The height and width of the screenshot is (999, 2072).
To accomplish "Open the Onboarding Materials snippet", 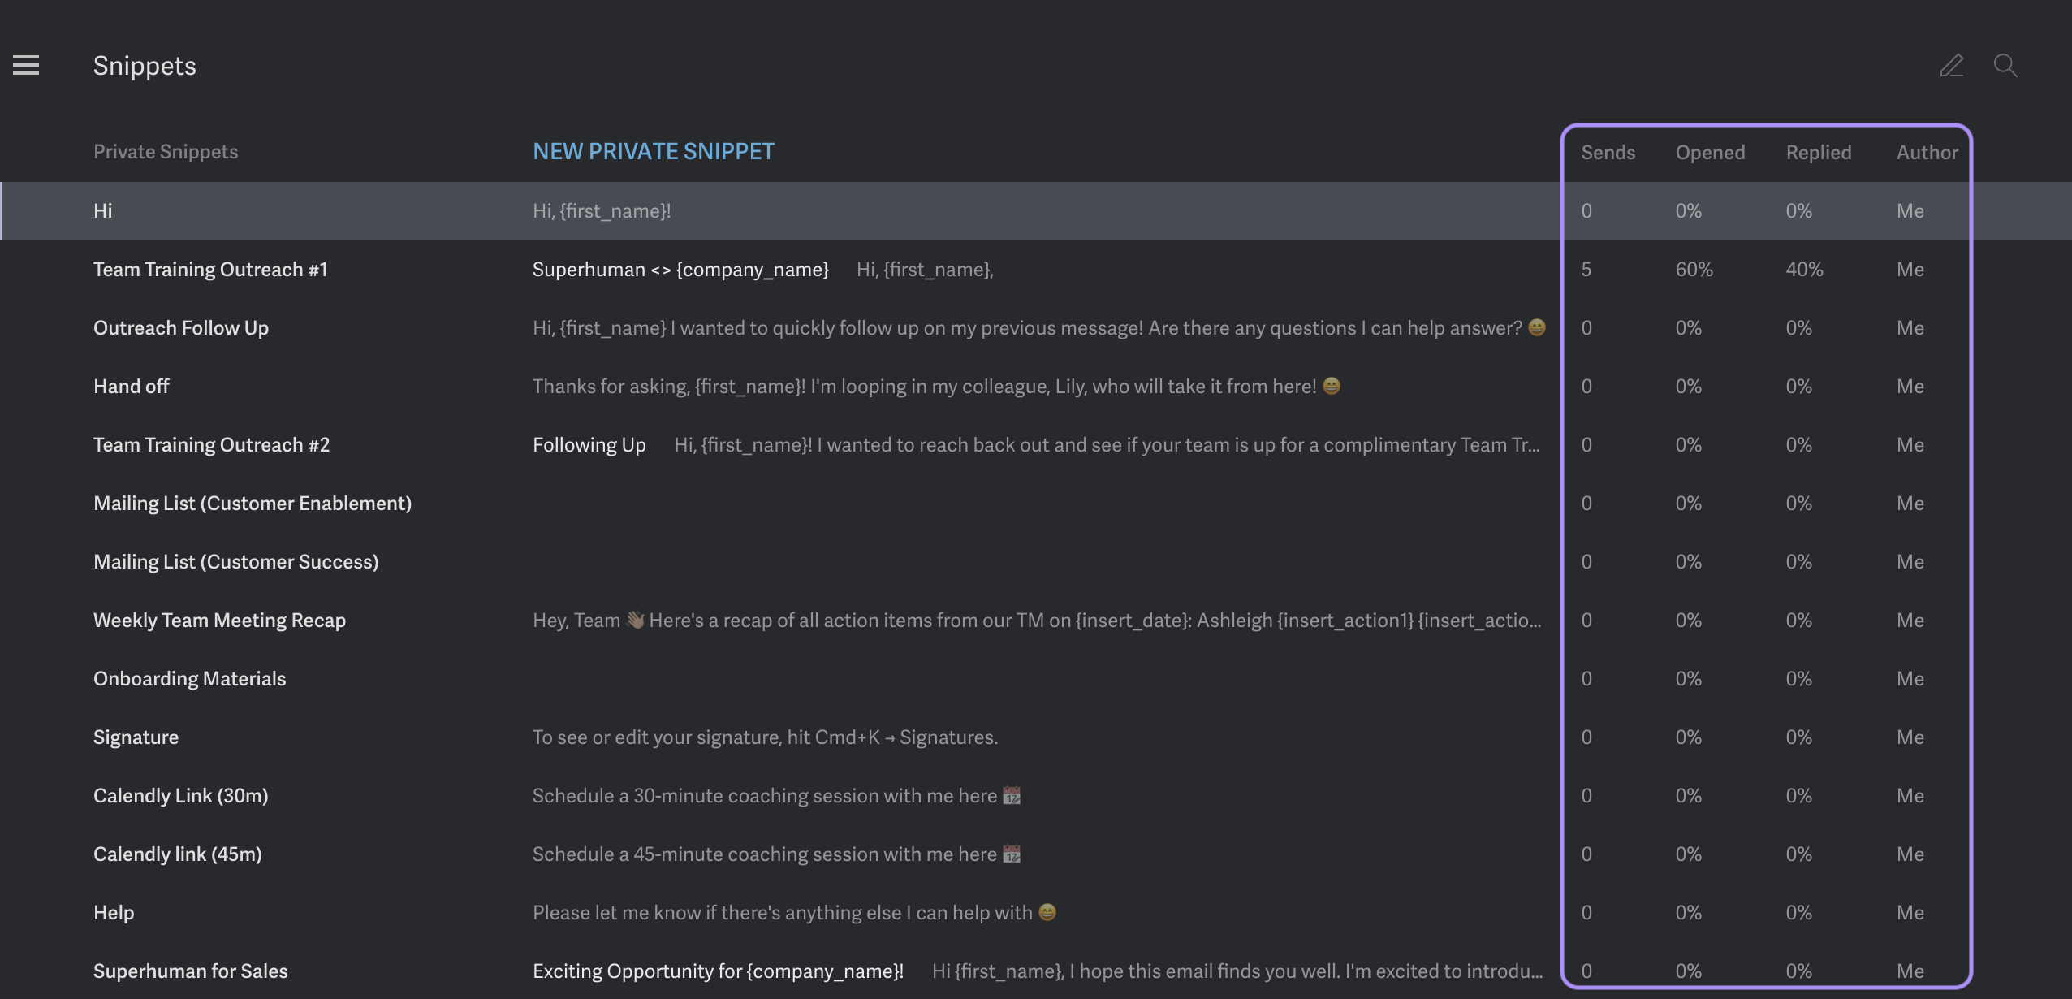I will pyautogui.click(x=190, y=679).
